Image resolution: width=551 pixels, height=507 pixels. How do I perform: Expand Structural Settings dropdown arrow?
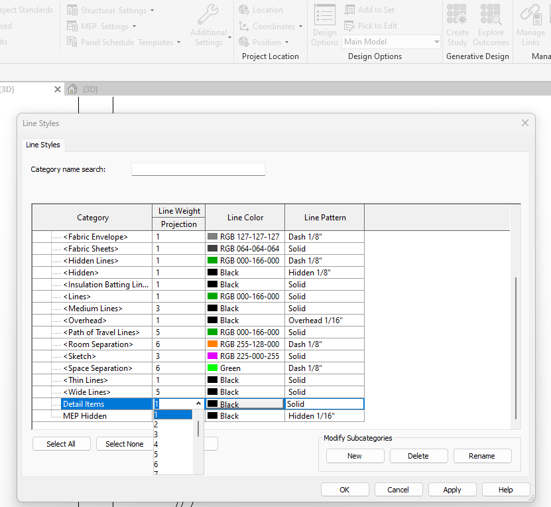click(x=152, y=11)
